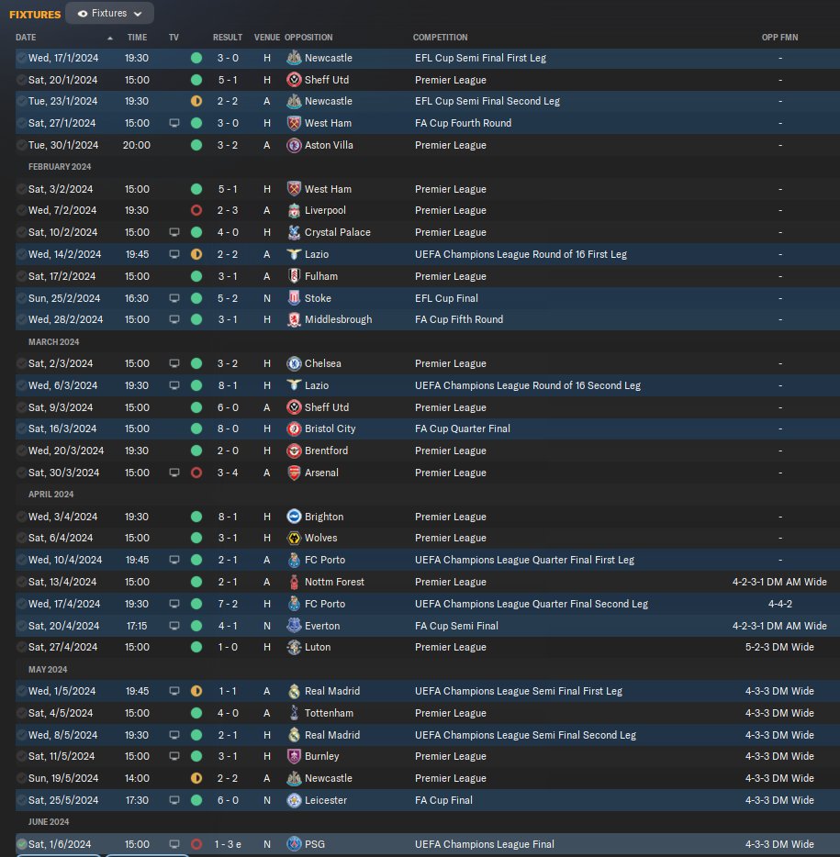840x857 pixels.
Task: Click orange draw indicator for Real Madrid 1-1
Action: pyautogui.click(x=196, y=691)
